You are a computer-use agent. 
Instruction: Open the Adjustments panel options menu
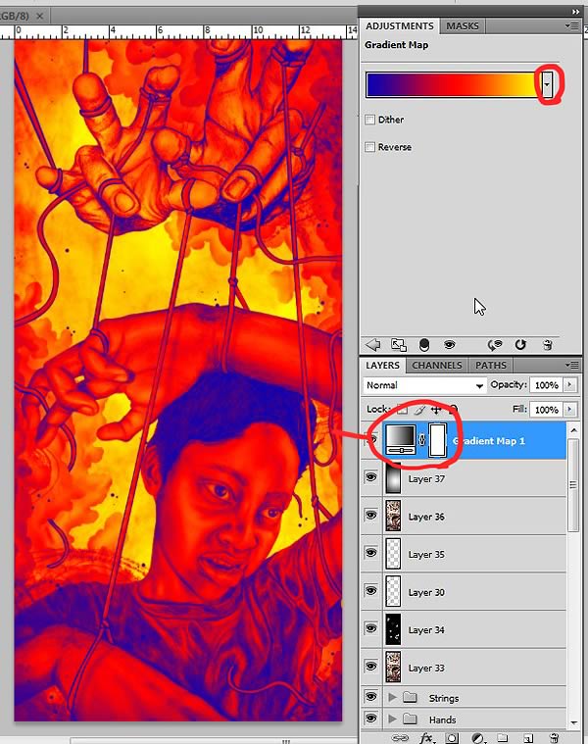point(572,26)
